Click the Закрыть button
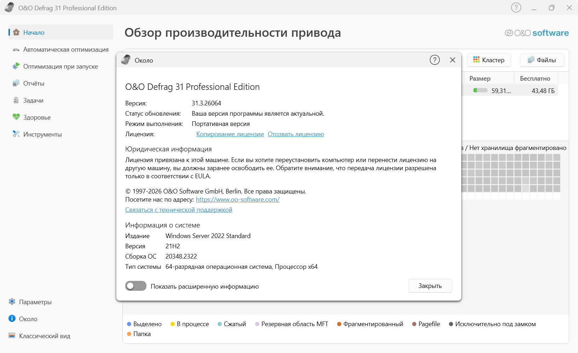Screen dimensions: 578x353 click(x=430, y=286)
